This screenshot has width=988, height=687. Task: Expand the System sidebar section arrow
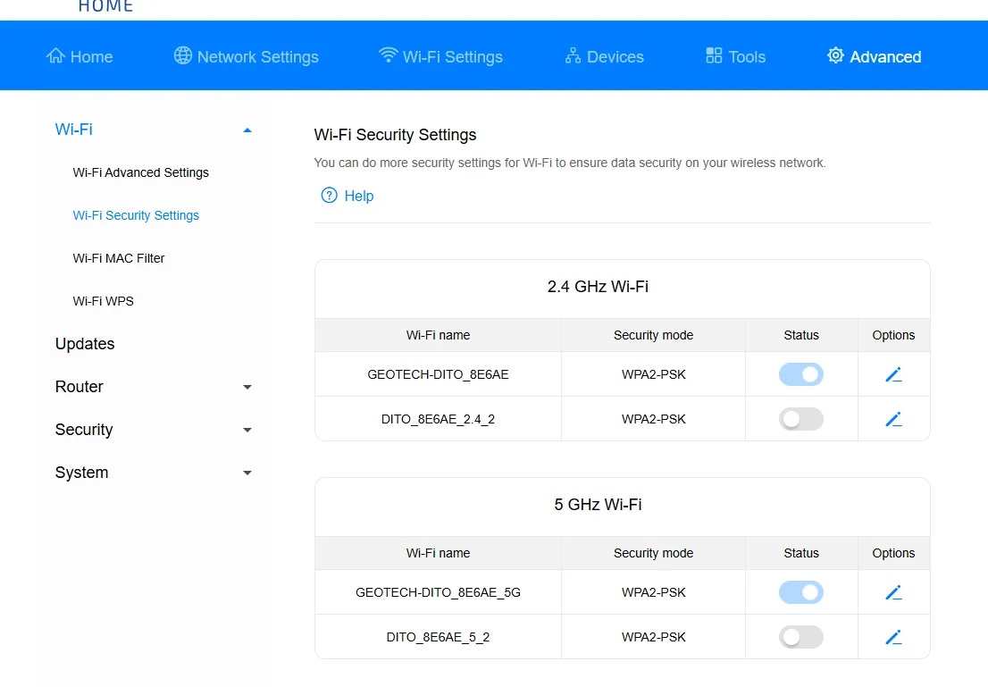coord(247,473)
